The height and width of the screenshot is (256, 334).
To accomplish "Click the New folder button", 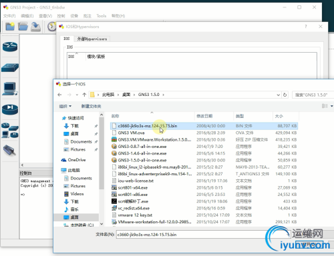I will point(91,106).
